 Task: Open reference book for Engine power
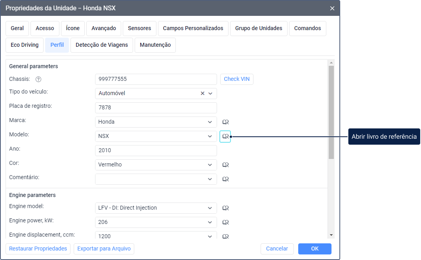(225, 222)
